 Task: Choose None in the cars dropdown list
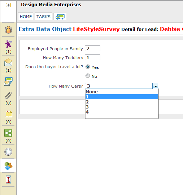[x=122, y=92]
